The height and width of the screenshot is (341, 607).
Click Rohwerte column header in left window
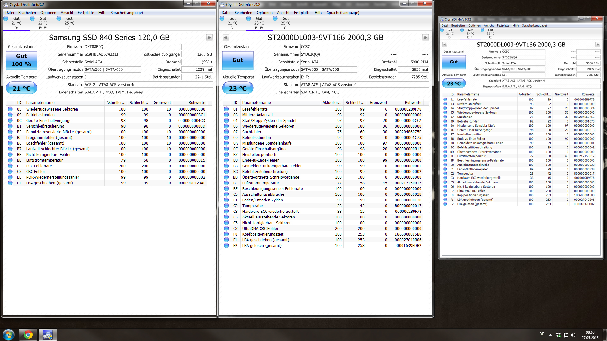coord(197,103)
